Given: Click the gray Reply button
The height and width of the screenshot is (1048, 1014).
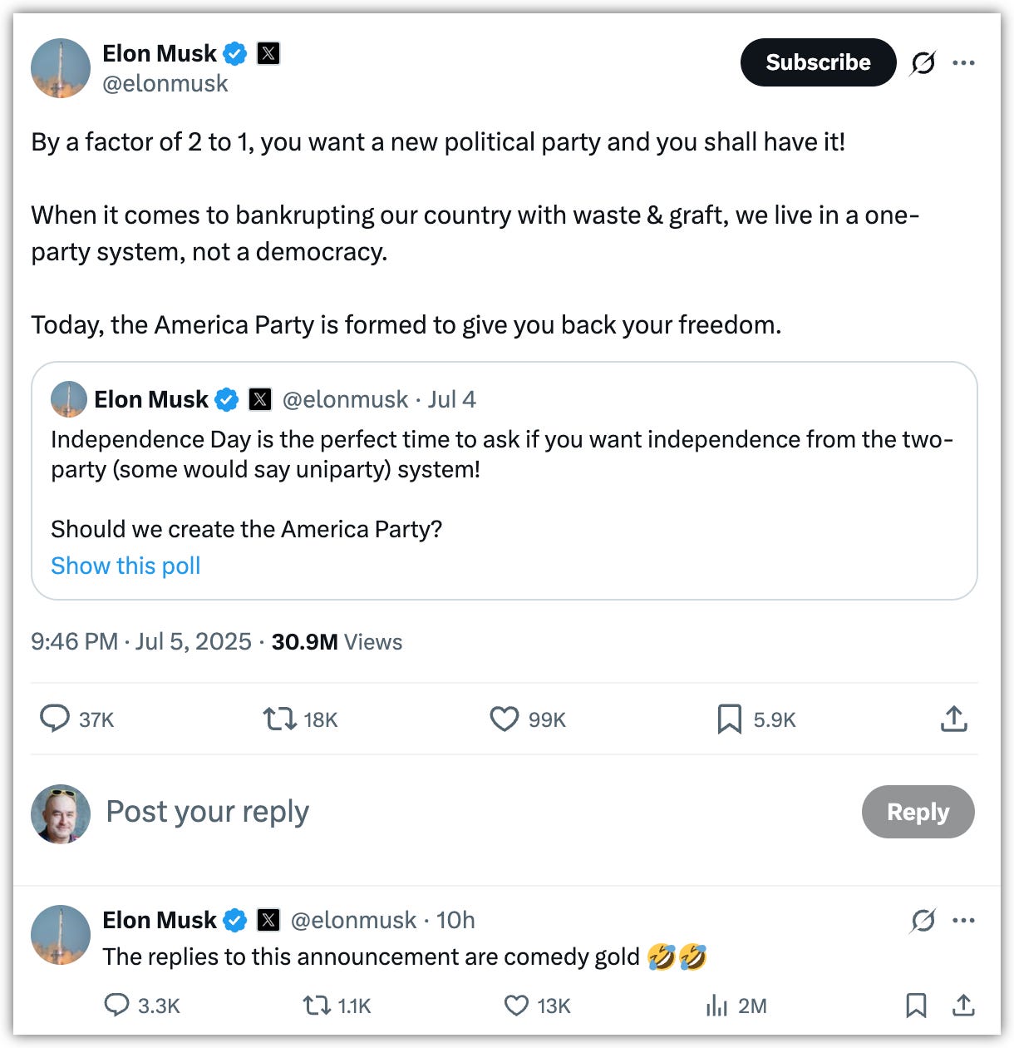Looking at the screenshot, I should click(x=918, y=812).
